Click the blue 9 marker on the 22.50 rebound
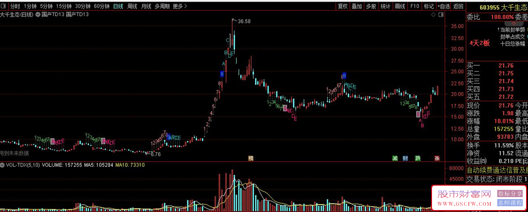This screenshot has width=528, height=212. (344, 76)
